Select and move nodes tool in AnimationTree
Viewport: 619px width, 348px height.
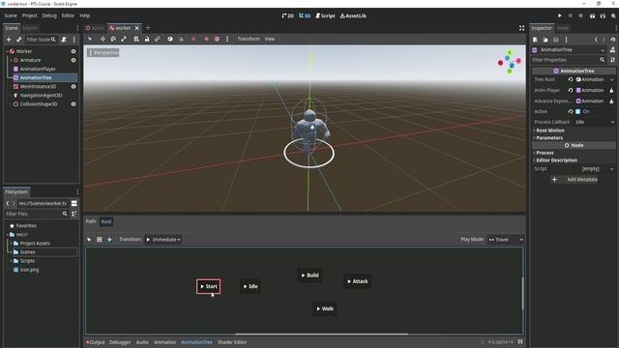point(89,240)
